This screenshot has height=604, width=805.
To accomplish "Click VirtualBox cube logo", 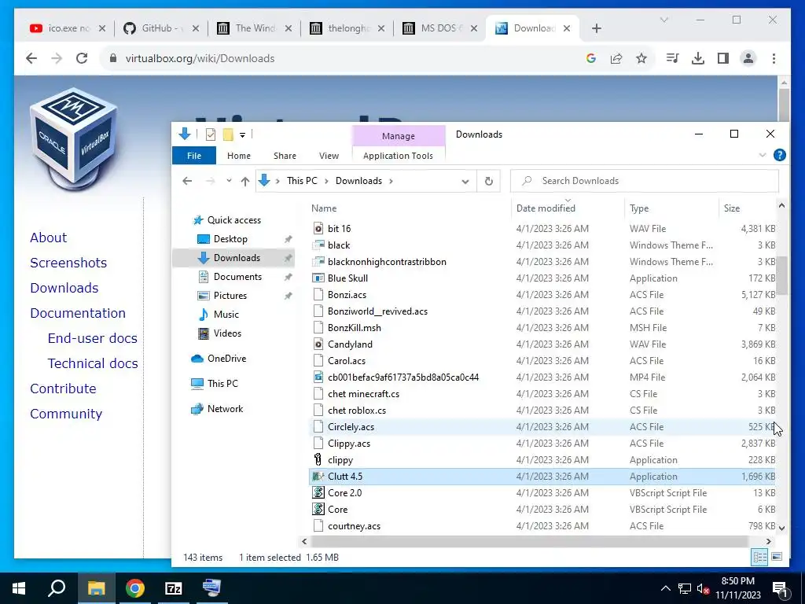I will tap(75, 138).
